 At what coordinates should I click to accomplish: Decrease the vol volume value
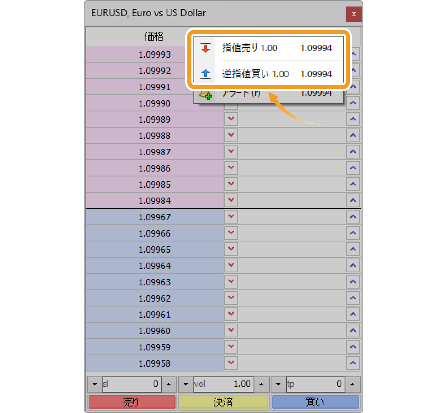tap(186, 384)
